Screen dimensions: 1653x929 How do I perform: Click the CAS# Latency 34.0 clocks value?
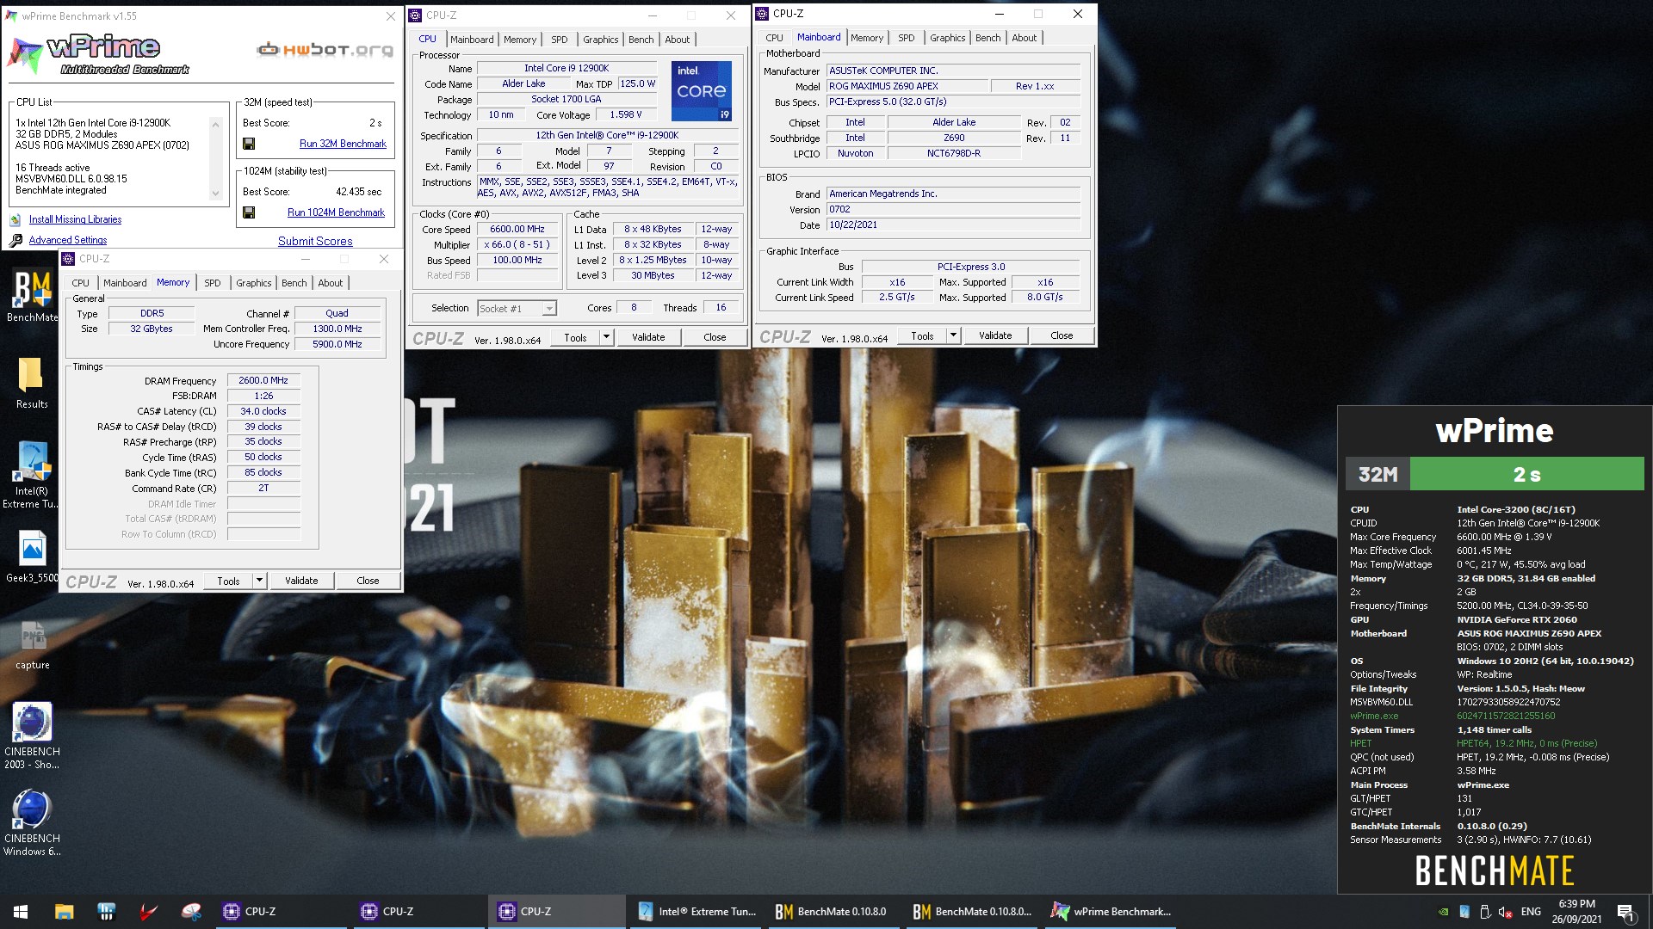click(263, 411)
